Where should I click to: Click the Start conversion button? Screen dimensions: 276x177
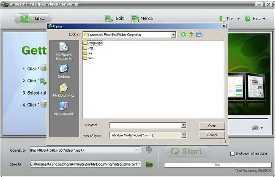point(186,151)
